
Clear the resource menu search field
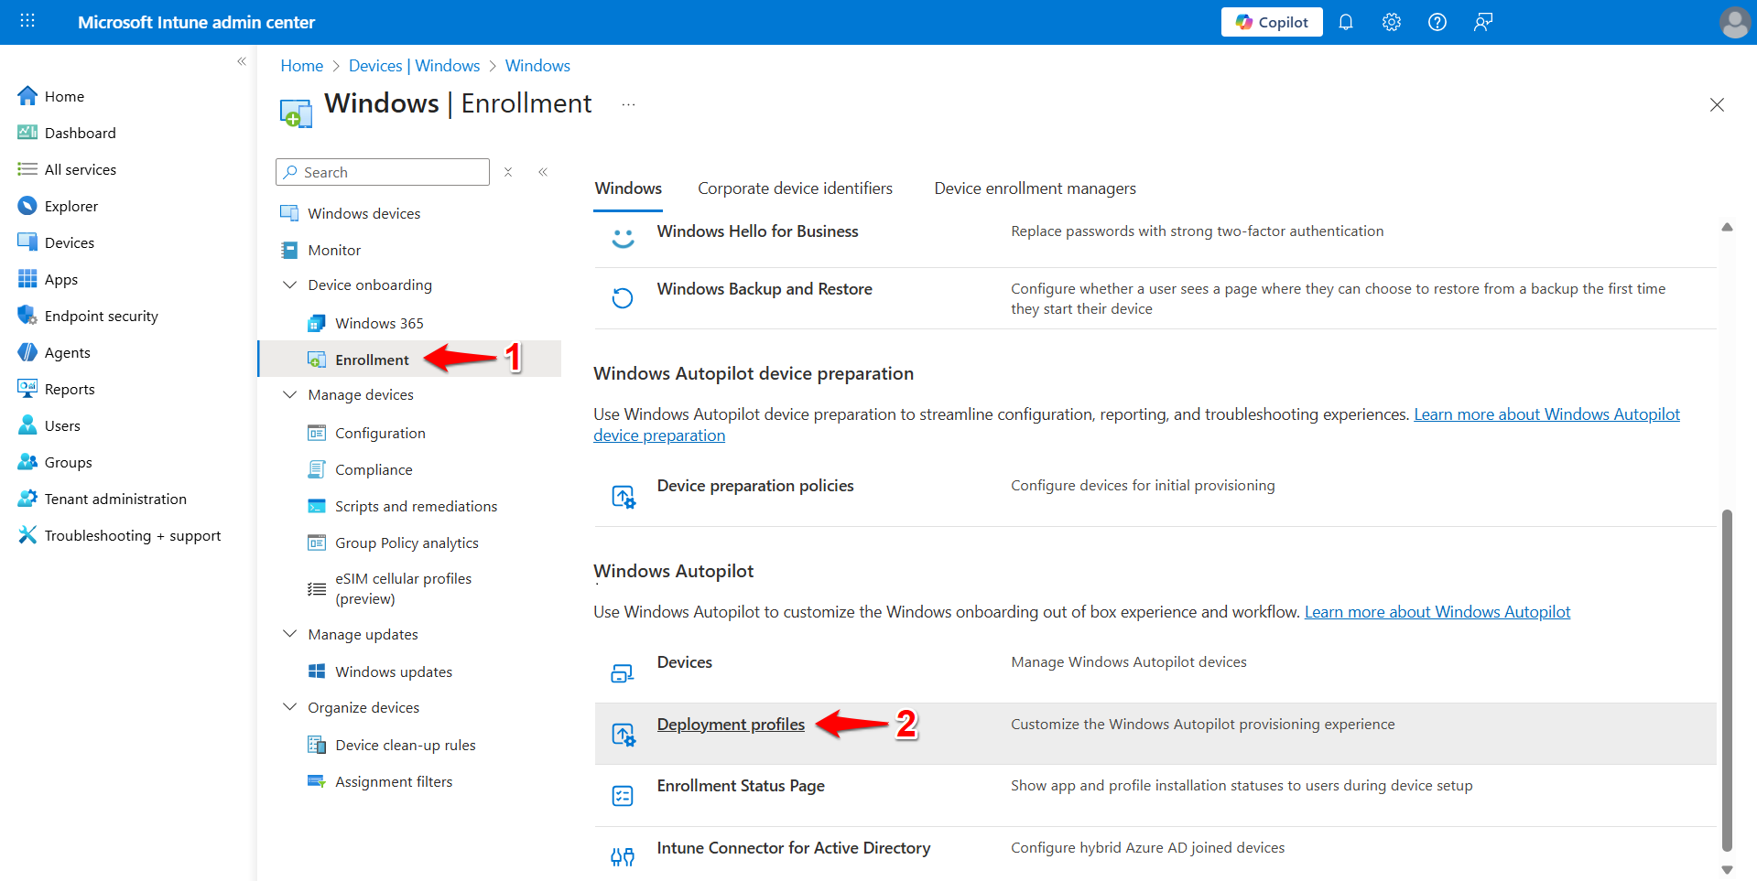pyautogui.click(x=508, y=172)
